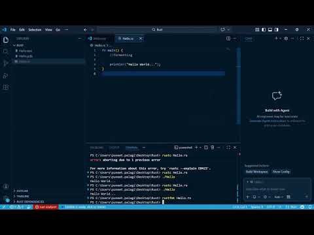Click configure tools icon in chat input
This screenshot has width=314, height=235.
point(288,197)
